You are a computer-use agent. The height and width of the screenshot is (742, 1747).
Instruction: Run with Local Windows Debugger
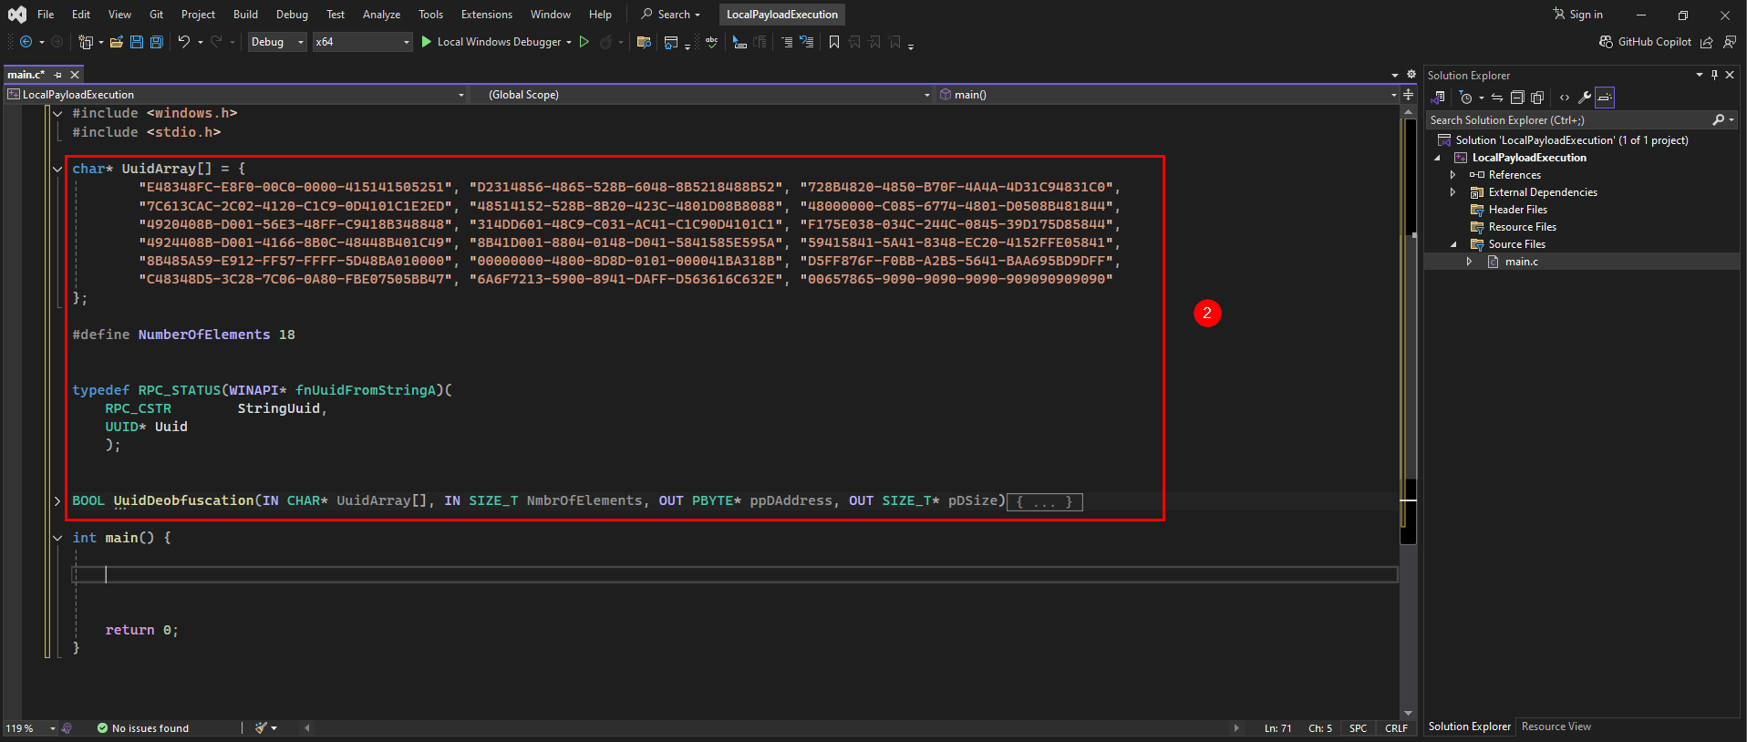(491, 42)
